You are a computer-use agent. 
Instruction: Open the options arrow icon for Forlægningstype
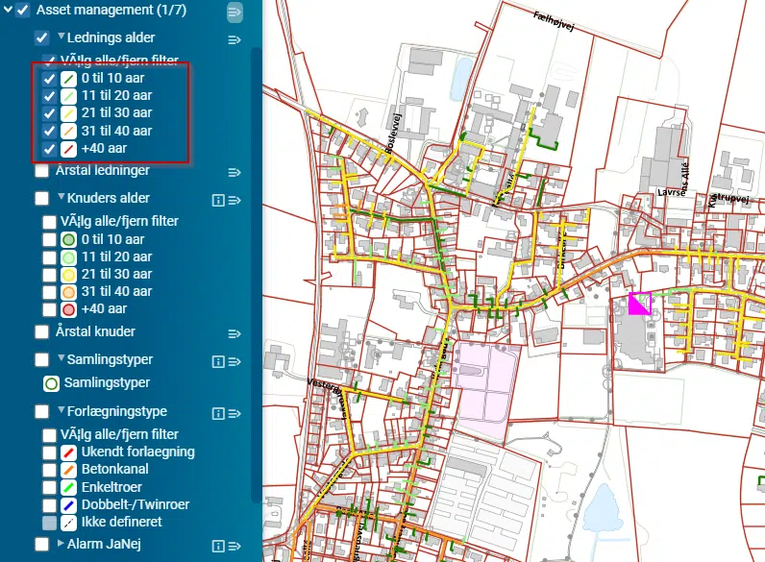pos(234,413)
